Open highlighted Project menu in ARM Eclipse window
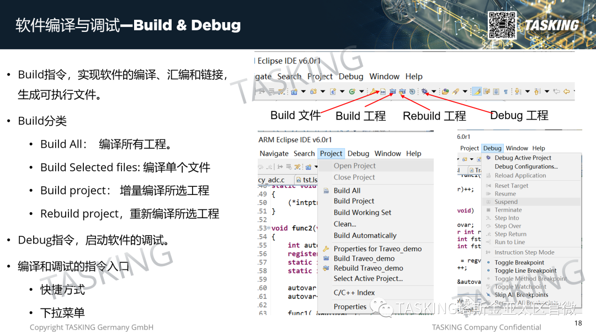 pyautogui.click(x=331, y=154)
